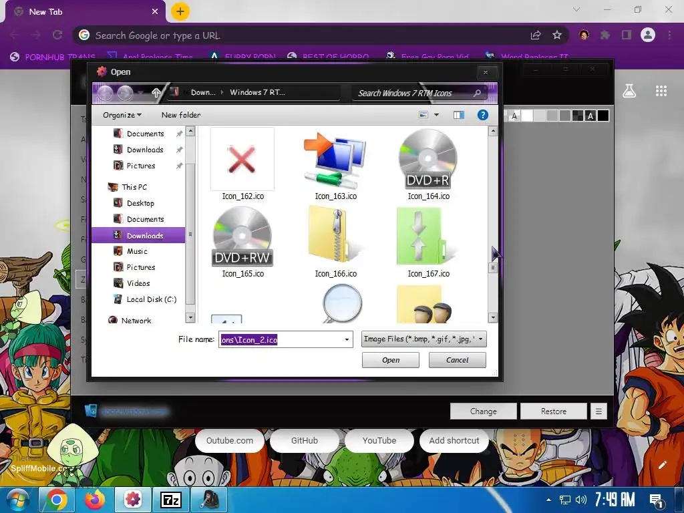Select Network in navigation pane
Viewport: 684px width, 513px height.
pos(136,321)
